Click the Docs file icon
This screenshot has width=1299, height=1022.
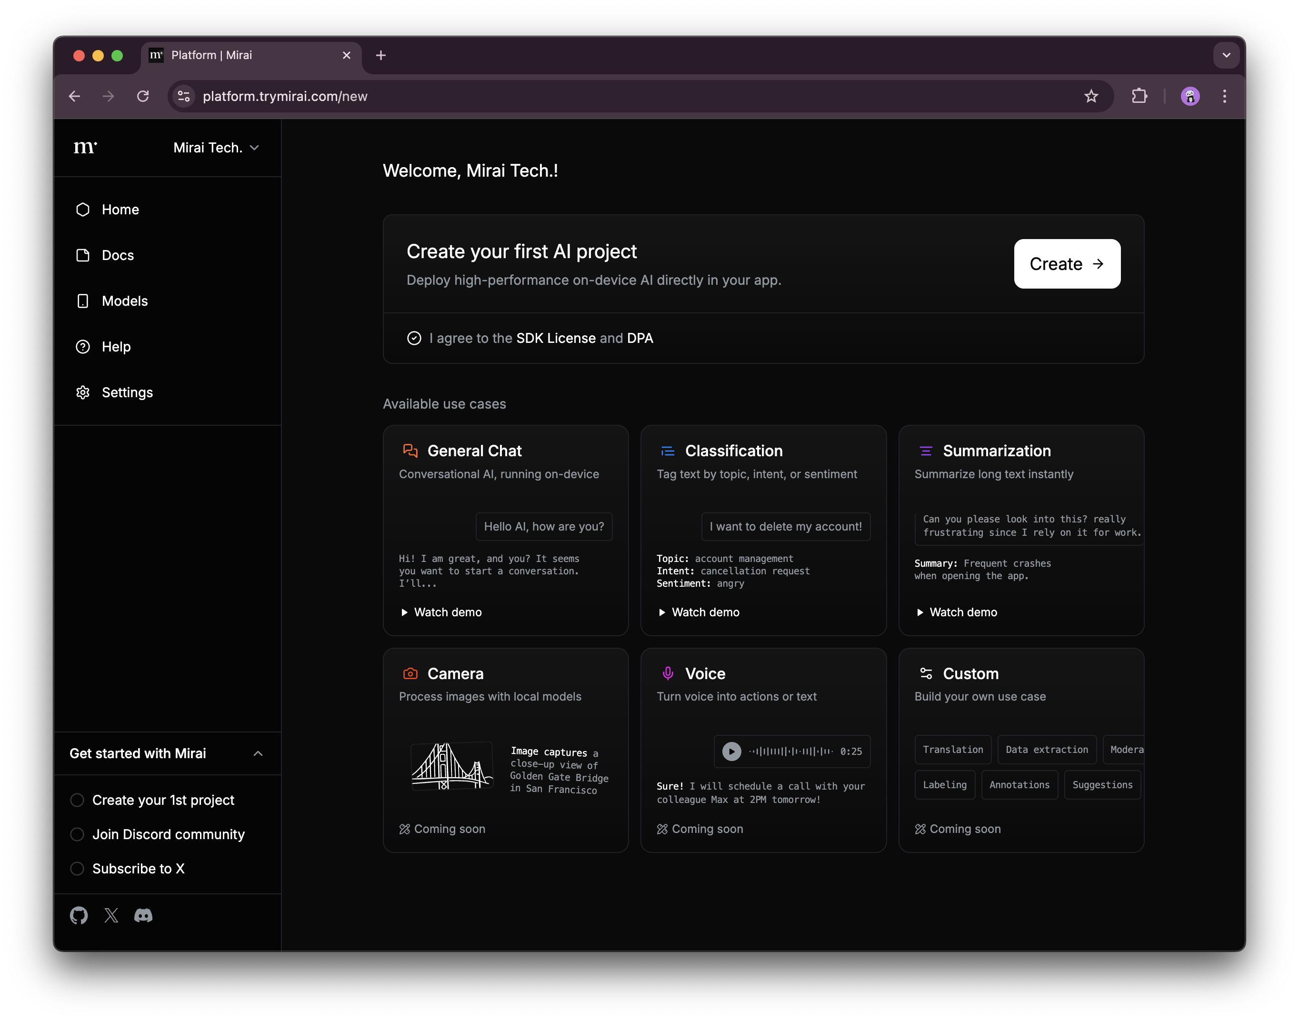(83, 255)
